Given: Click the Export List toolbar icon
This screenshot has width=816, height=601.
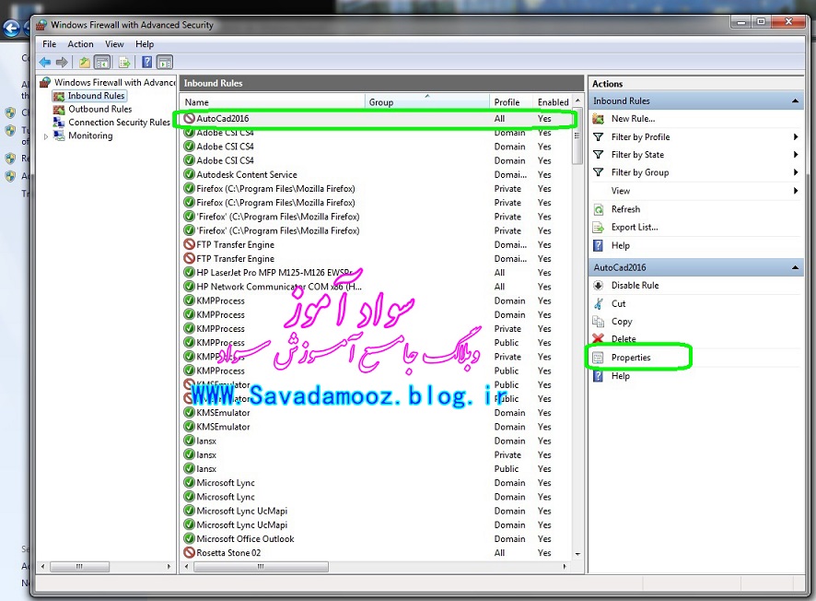Looking at the screenshot, I should click(124, 63).
